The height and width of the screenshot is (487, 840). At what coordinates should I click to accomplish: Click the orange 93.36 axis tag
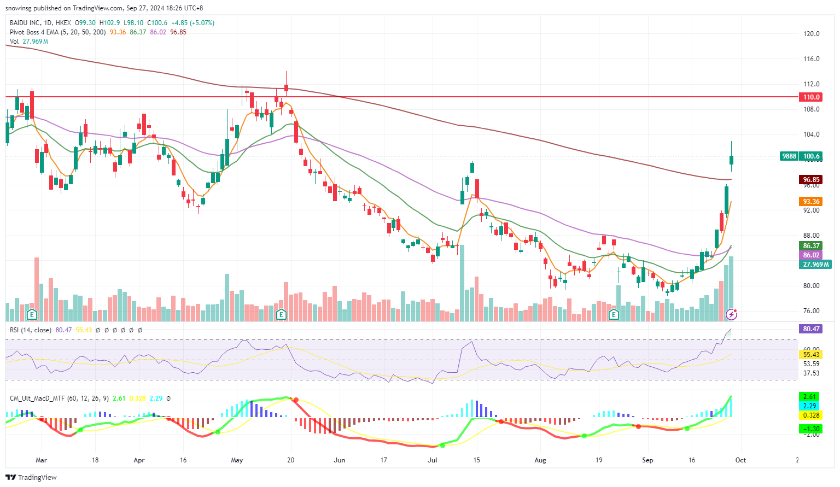click(x=811, y=202)
